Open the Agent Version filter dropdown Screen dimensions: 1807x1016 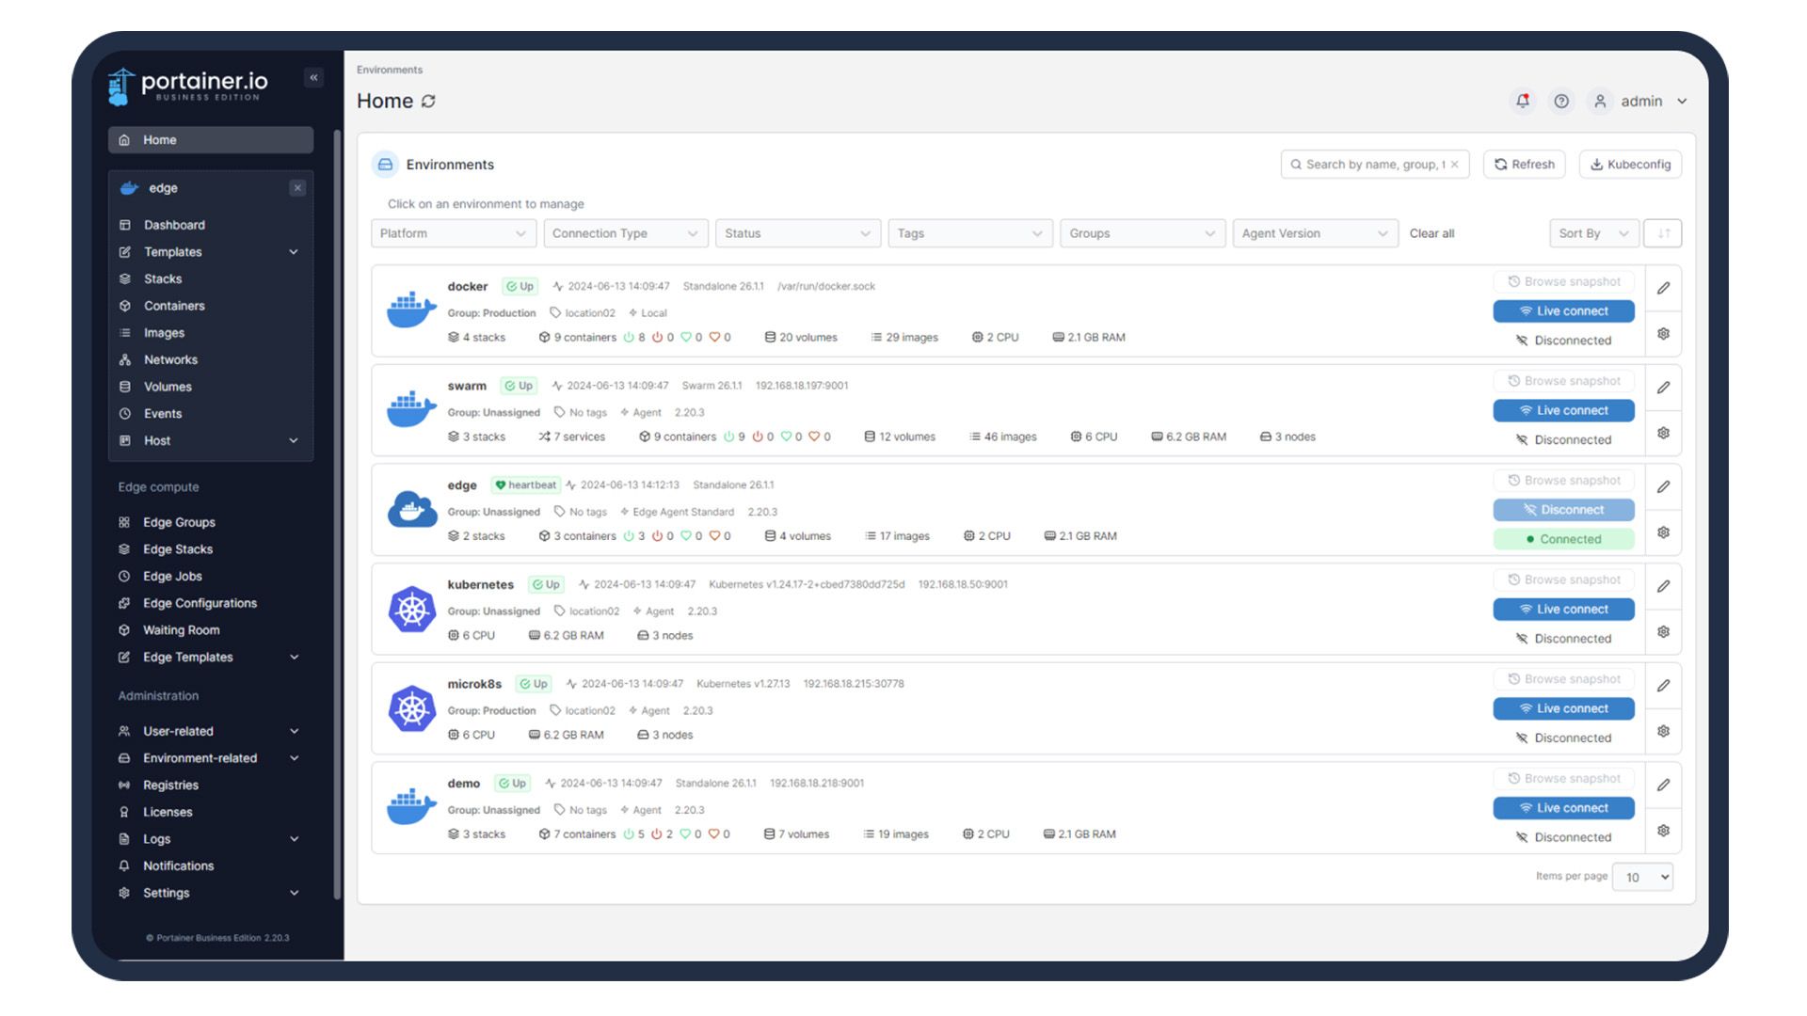pos(1314,233)
